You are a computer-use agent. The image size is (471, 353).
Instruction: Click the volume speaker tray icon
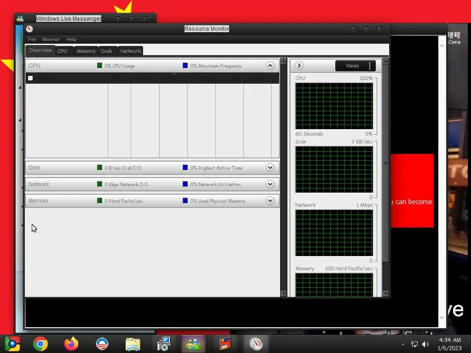(425, 344)
